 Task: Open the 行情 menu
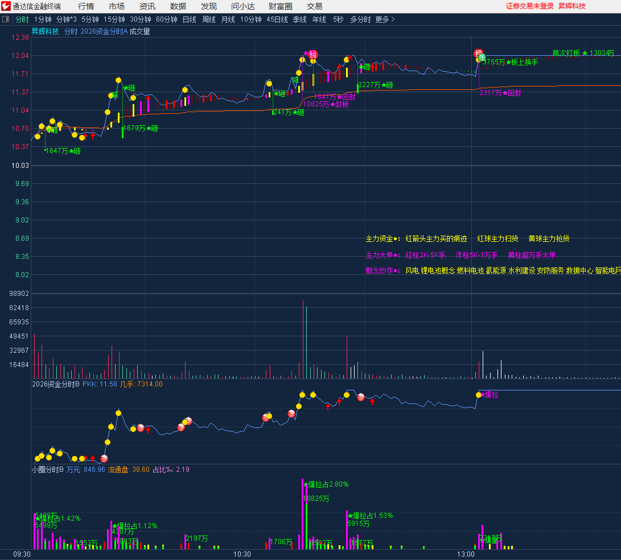[86, 6]
